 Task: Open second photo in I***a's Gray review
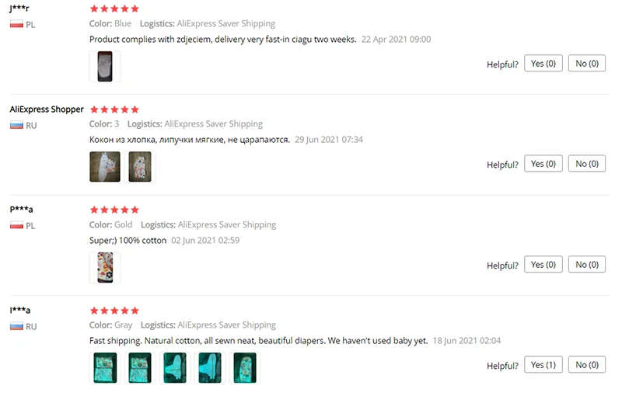point(140,368)
